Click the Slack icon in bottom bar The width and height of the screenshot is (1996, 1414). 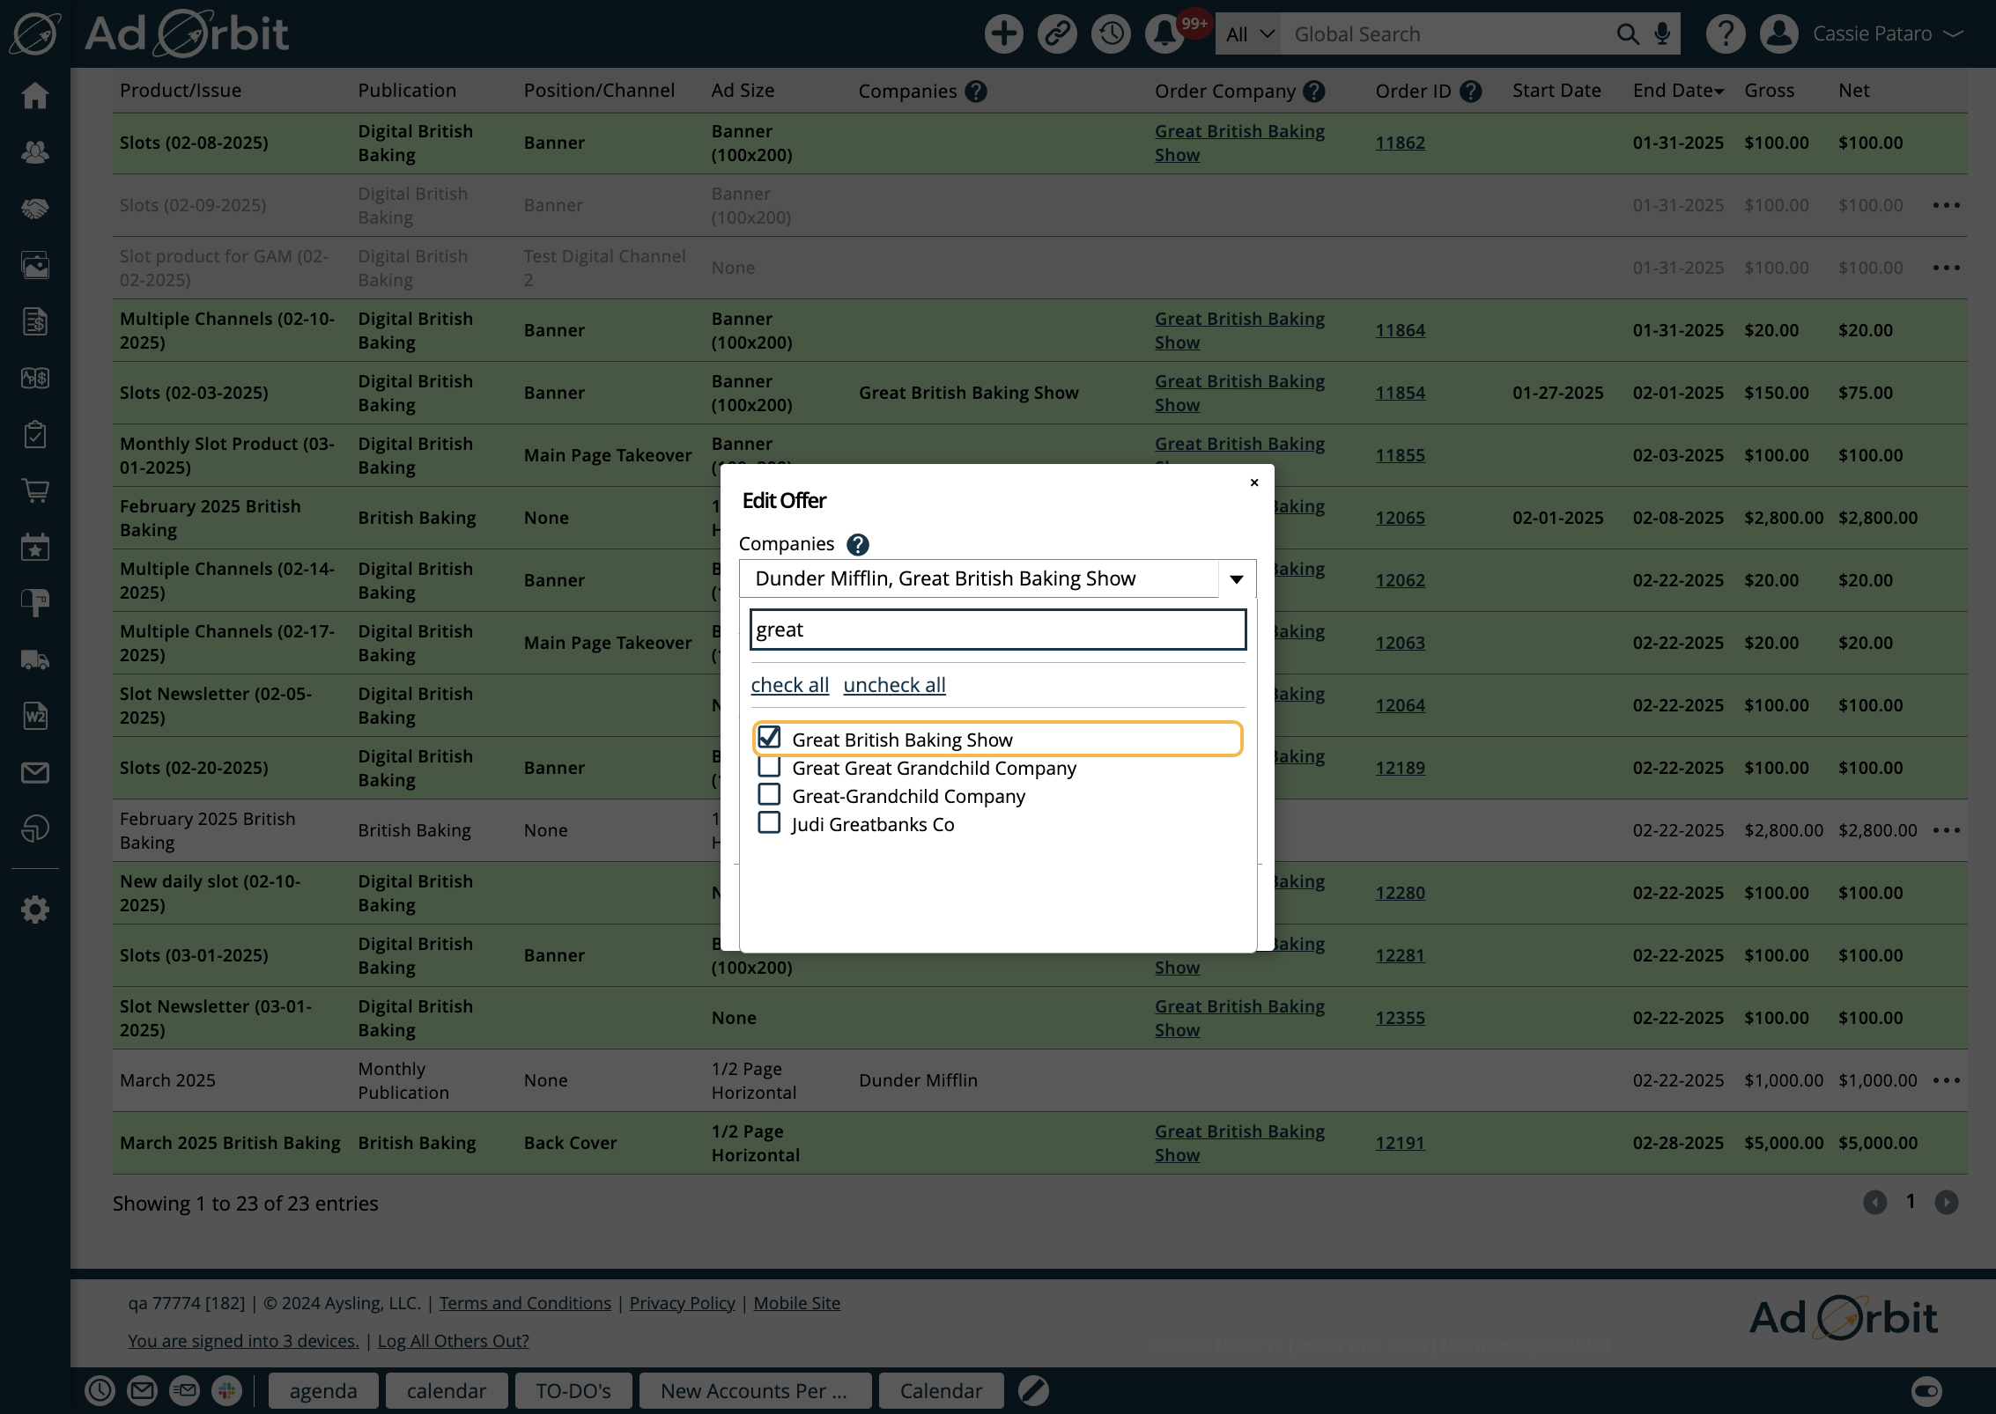pyautogui.click(x=226, y=1390)
